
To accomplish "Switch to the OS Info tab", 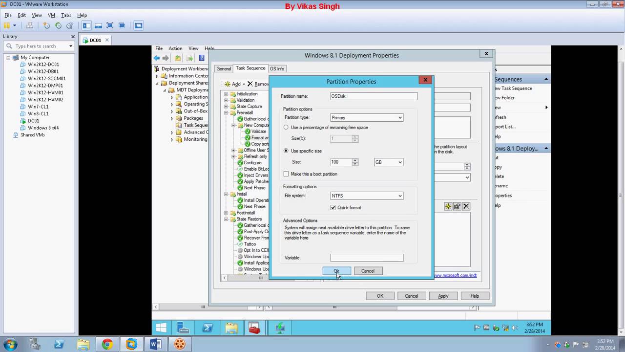I will coord(277,69).
